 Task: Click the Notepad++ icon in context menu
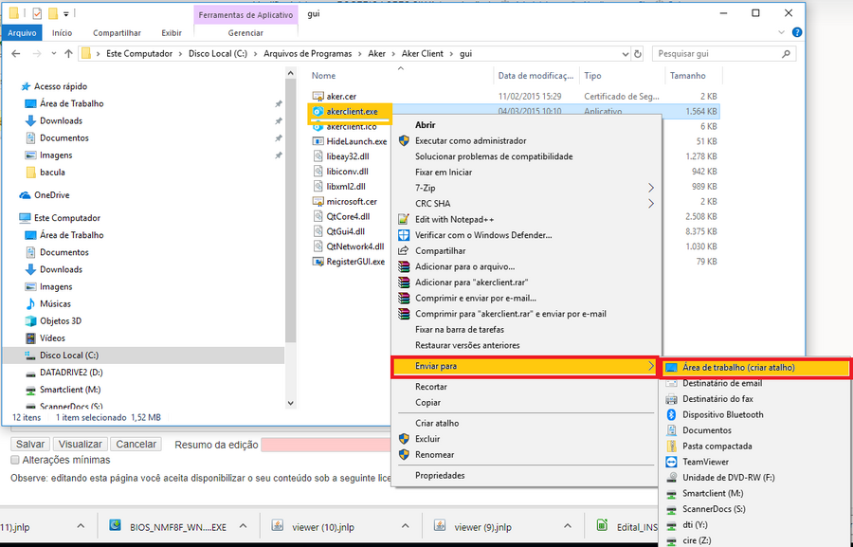(x=405, y=219)
